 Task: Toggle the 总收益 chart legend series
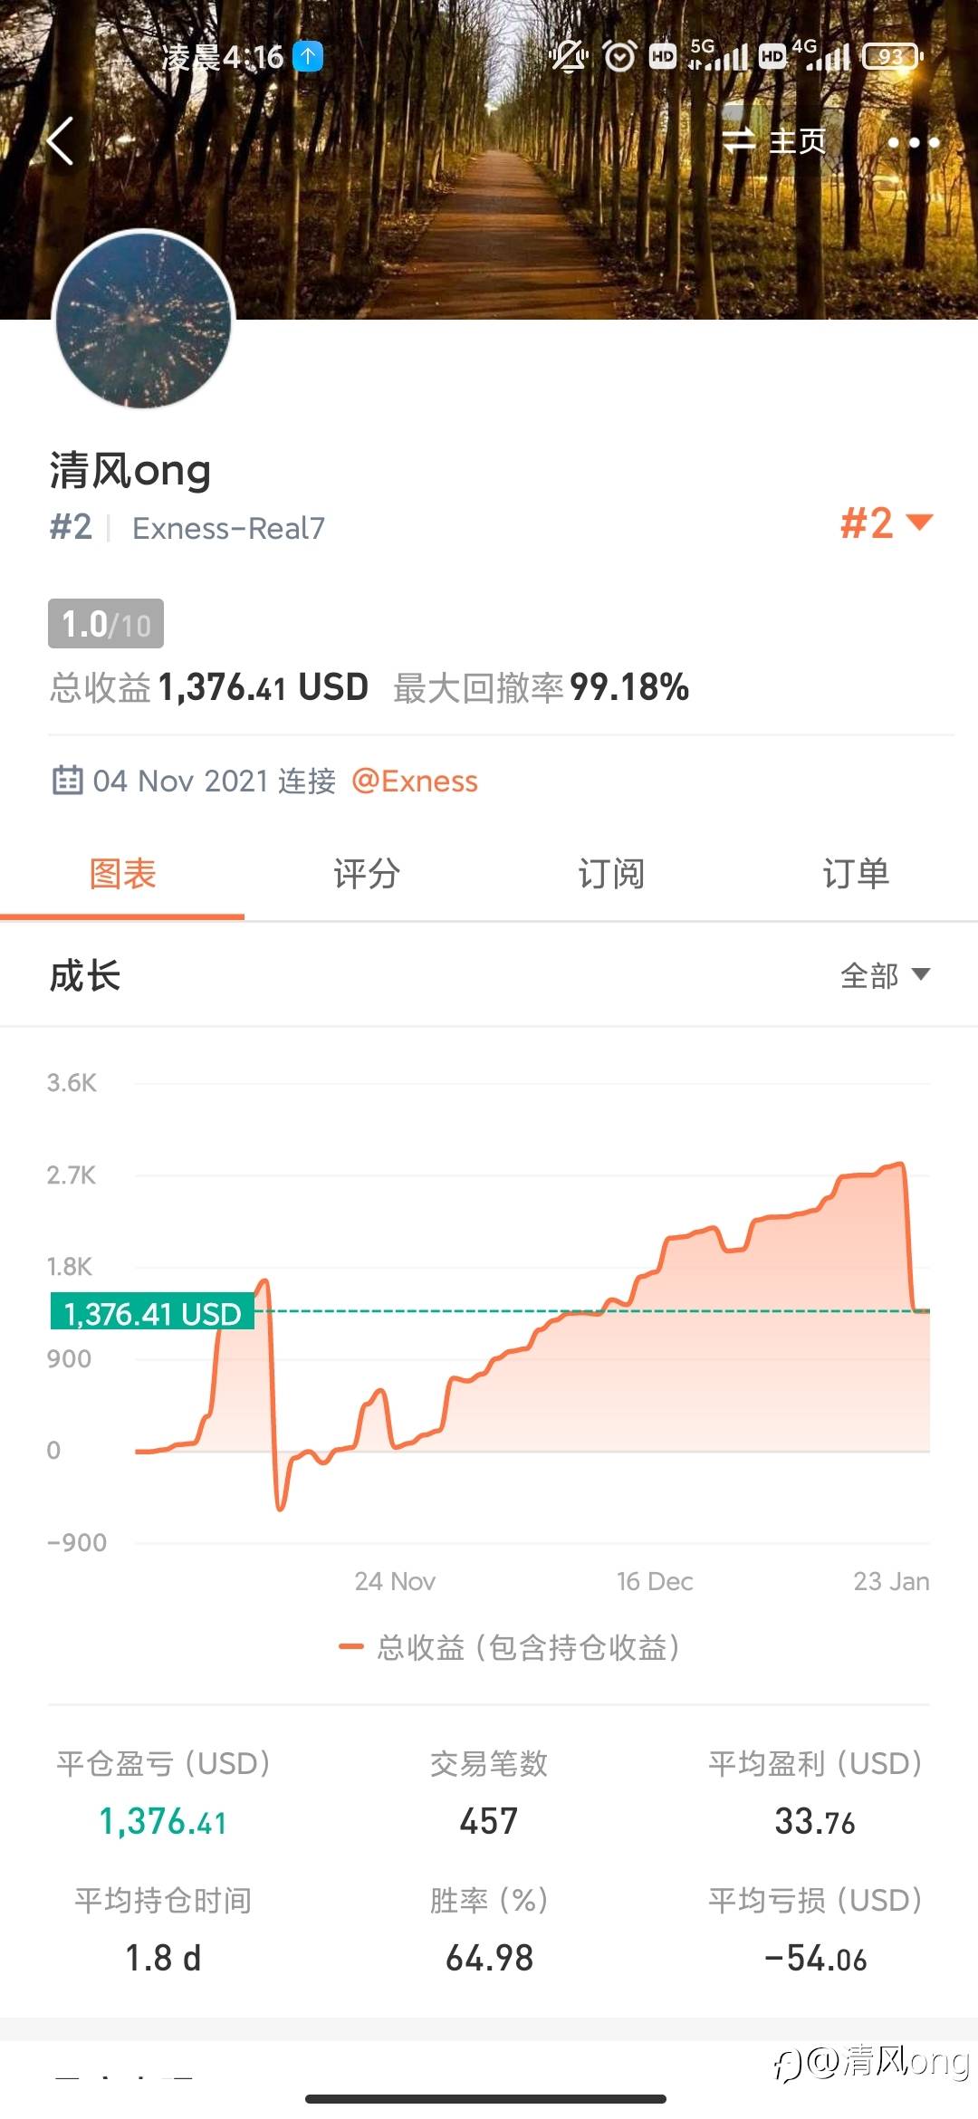pyautogui.click(x=509, y=1647)
